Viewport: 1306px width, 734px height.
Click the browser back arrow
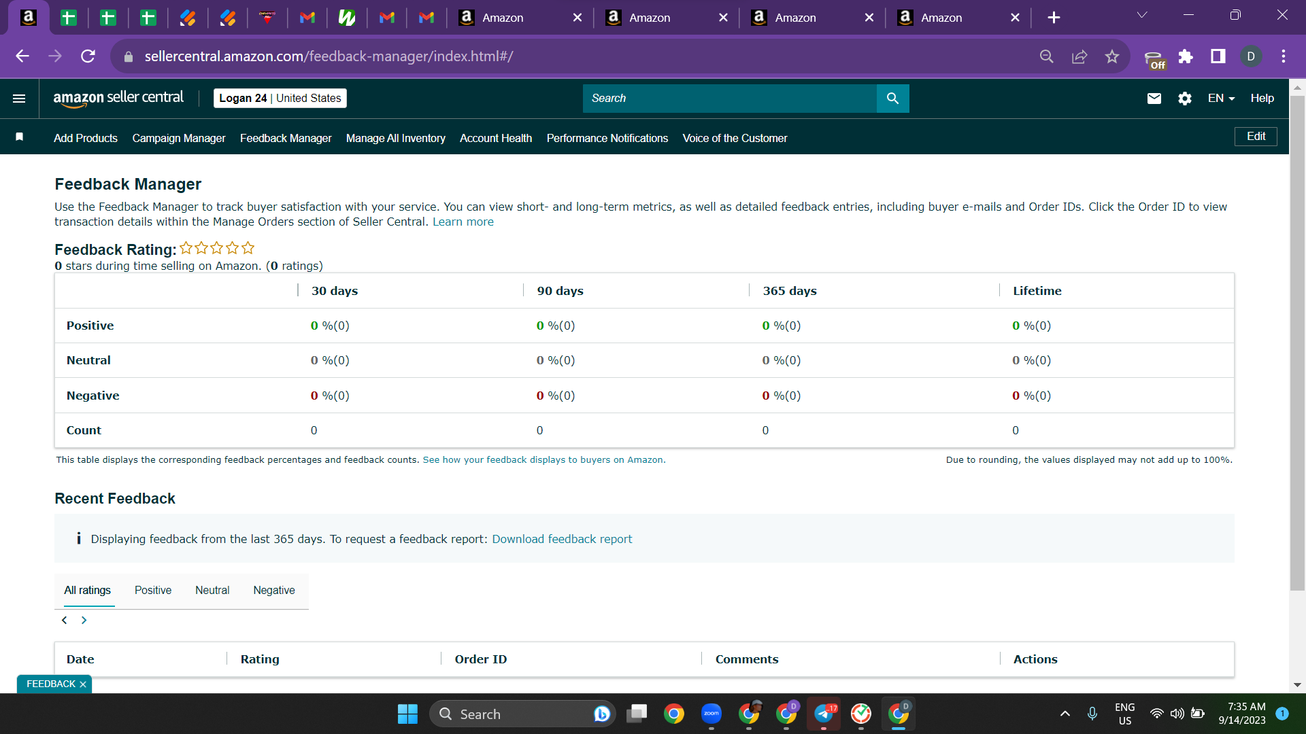pyautogui.click(x=22, y=56)
